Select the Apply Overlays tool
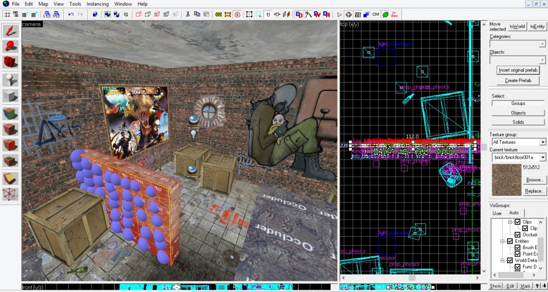 pyautogui.click(x=11, y=160)
